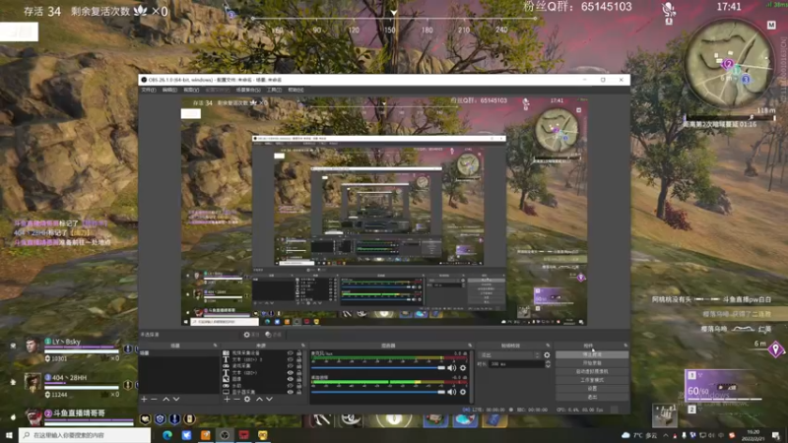Show hidden system tray icons chevron
Viewport: 788px width, 443px height.
coord(666,435)
